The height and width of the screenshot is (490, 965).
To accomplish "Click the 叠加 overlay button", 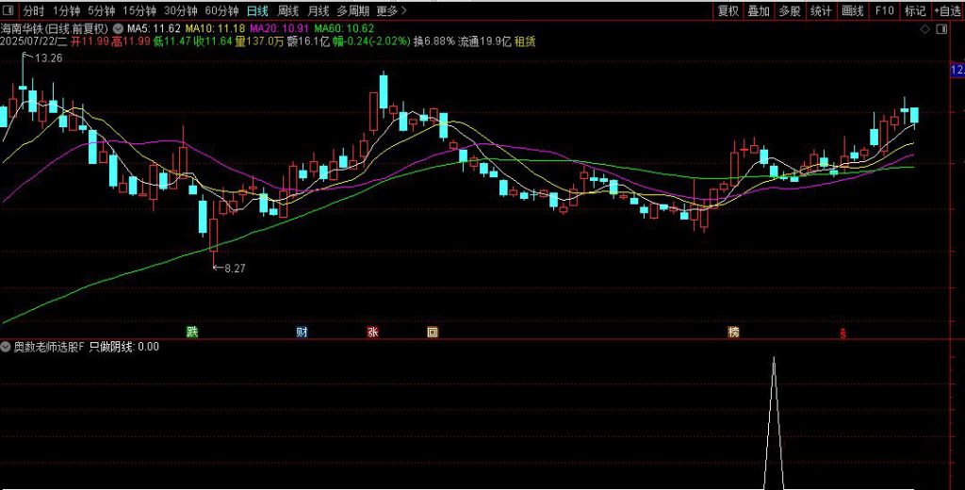I will (x=759, y=11).
